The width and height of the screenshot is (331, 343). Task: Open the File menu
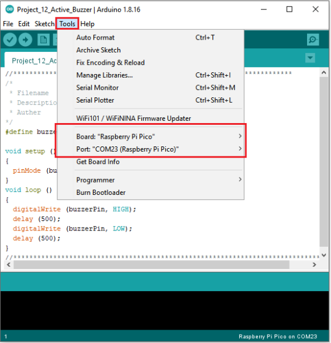(8, 24)
